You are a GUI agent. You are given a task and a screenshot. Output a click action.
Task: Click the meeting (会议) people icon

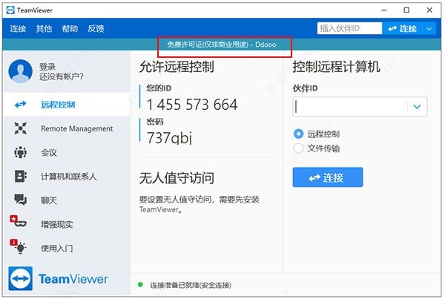[21, 153]
